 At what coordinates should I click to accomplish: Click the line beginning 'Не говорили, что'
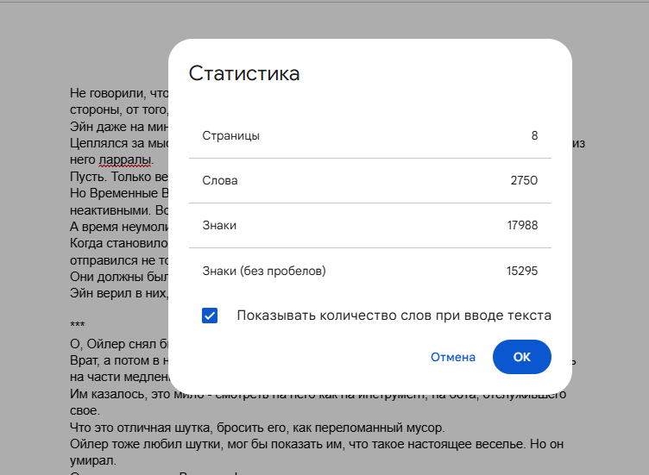[117, 92]
